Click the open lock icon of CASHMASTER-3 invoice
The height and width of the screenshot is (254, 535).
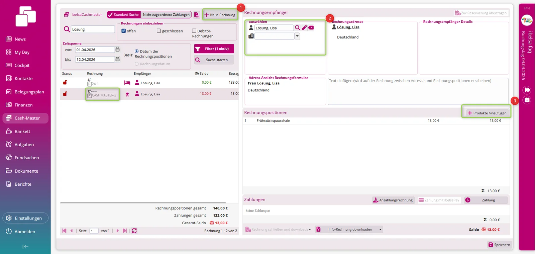(x=65, y=94)
